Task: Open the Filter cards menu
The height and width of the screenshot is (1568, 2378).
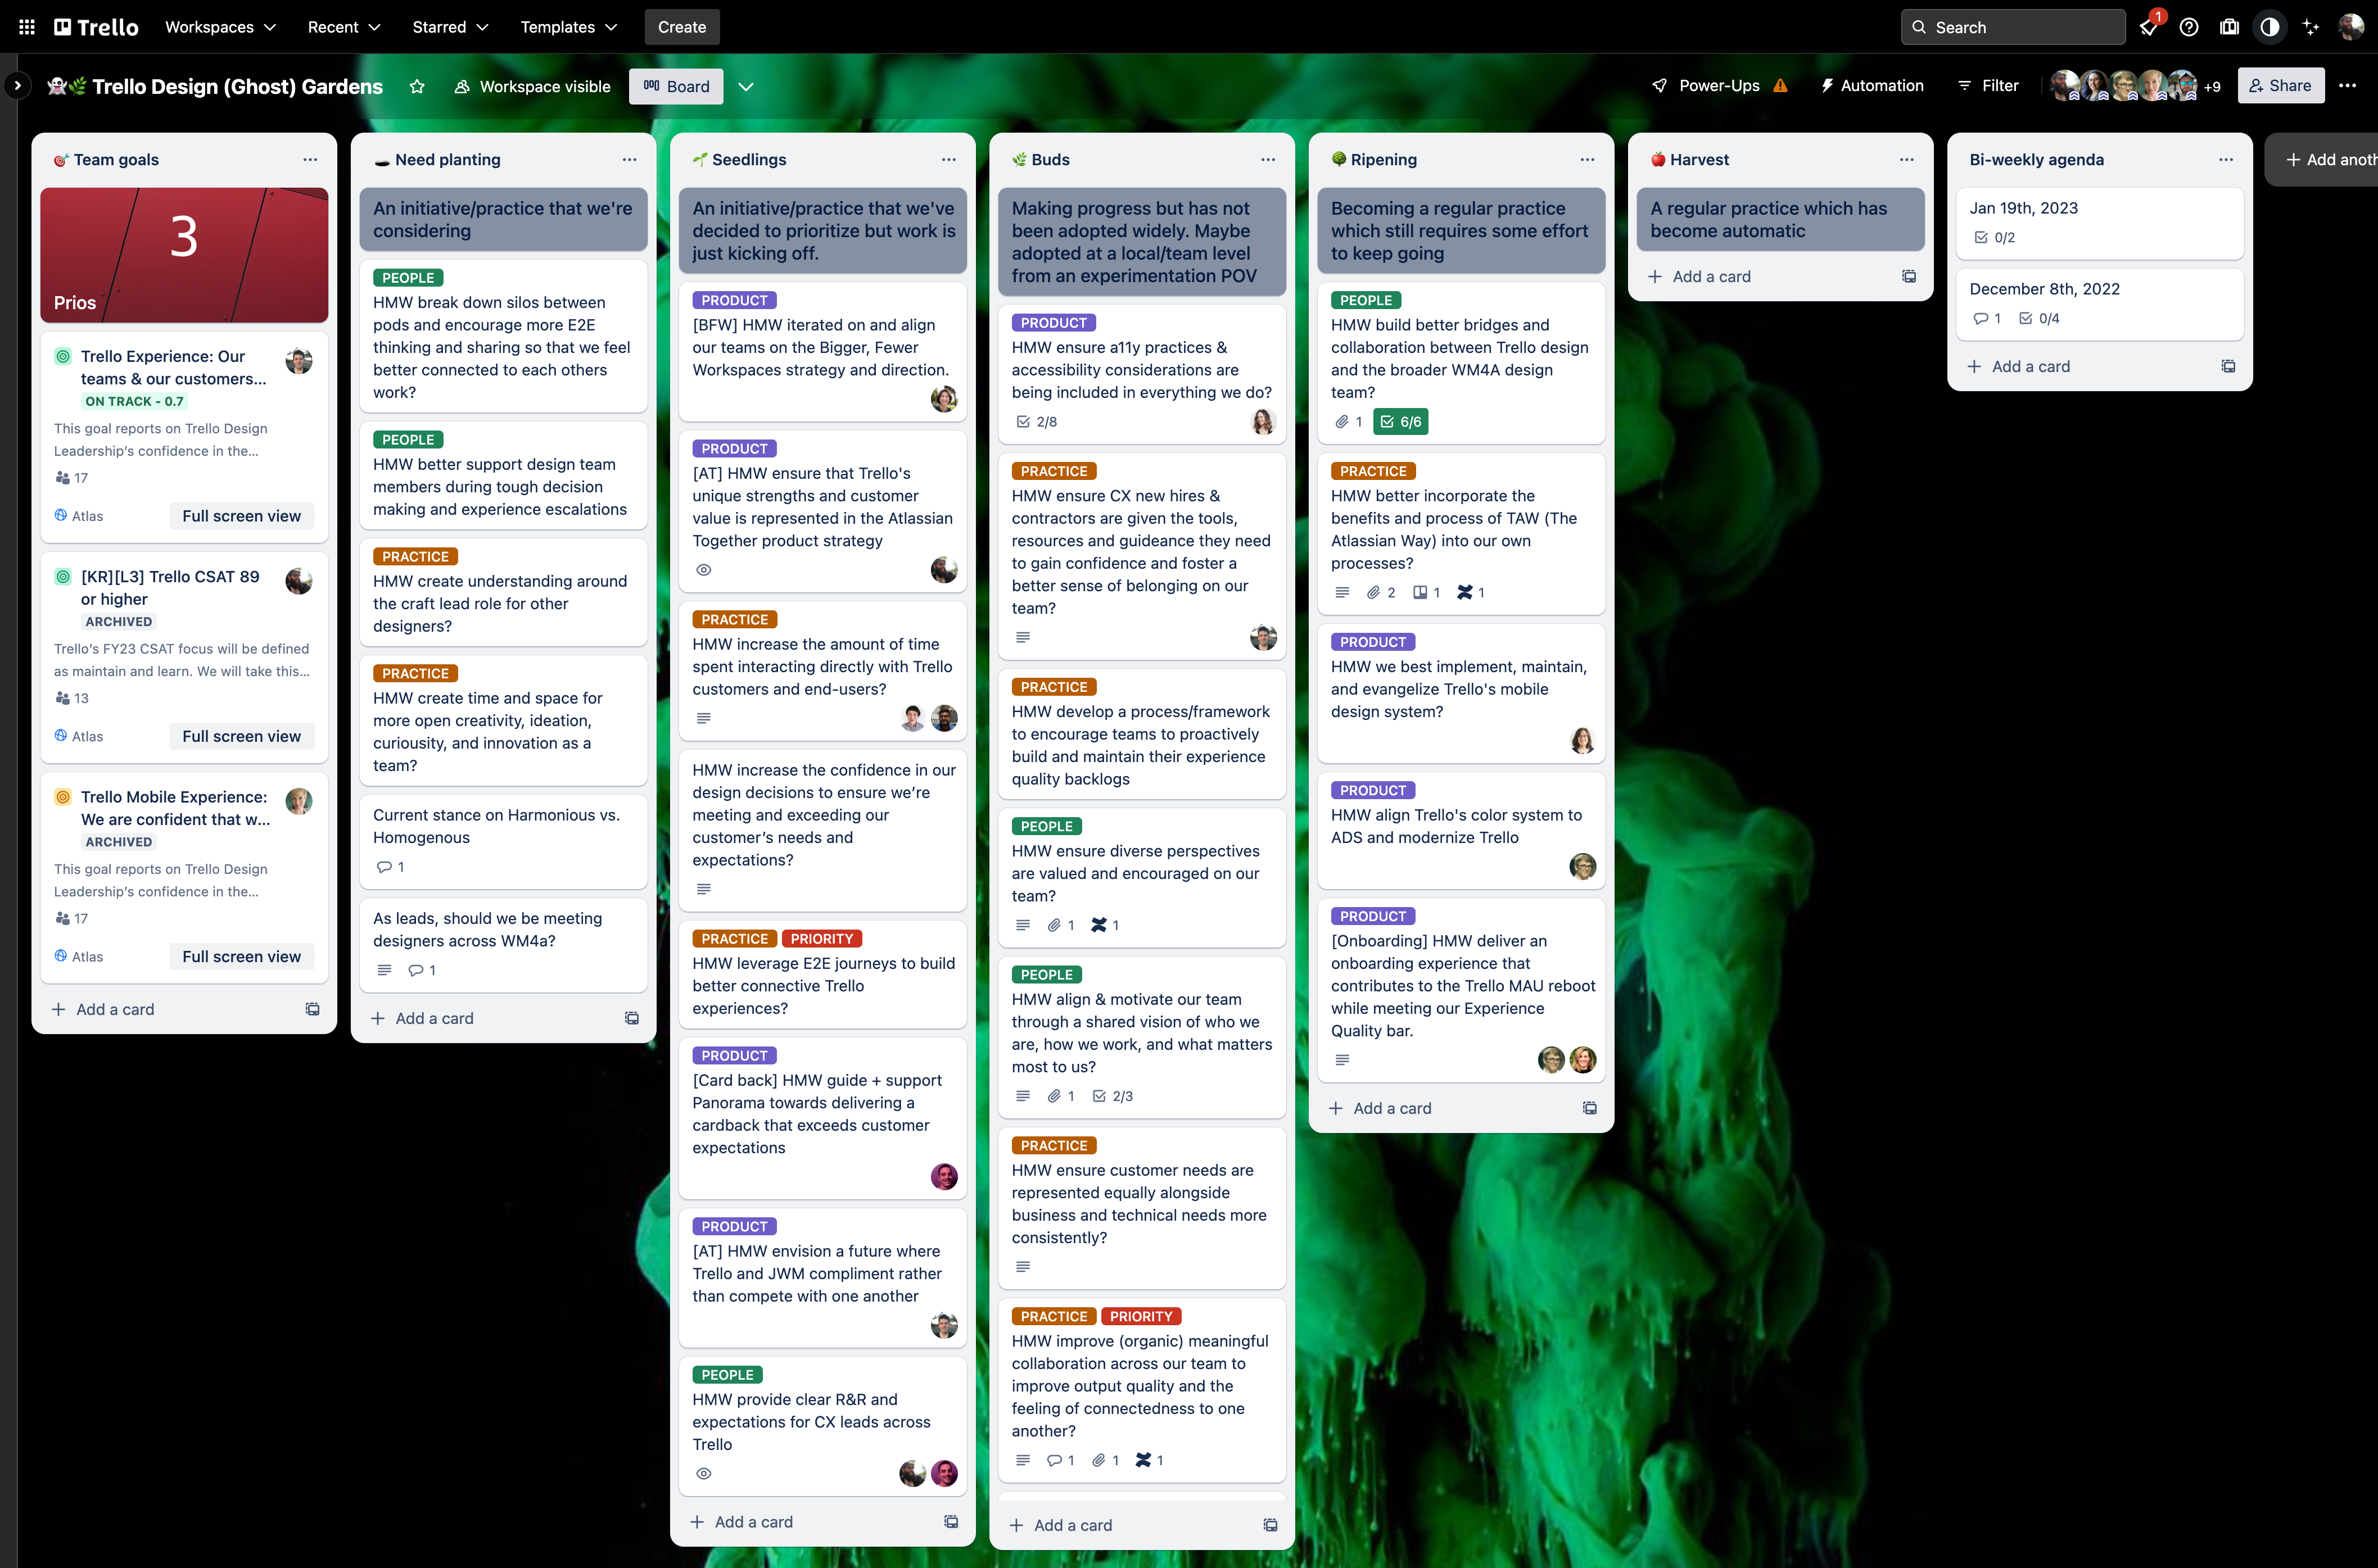Action: pos(1988,86)
